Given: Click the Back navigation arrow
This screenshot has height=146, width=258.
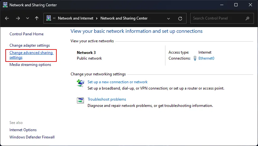Looking at the screenshot, I should click(x=7, y=18).
